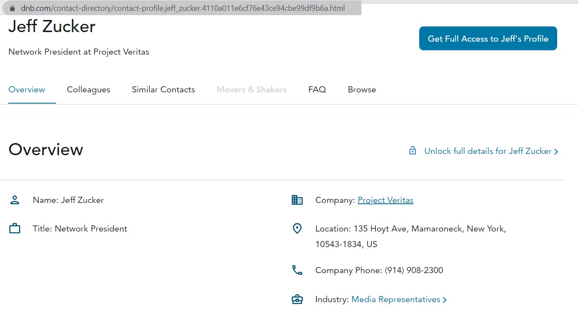The width and height of the screenshot is (578, 313).
Task: Click the briefcase icon beside Title
Action: [15, 228]
